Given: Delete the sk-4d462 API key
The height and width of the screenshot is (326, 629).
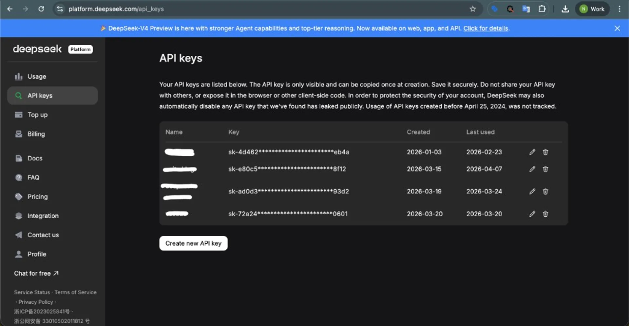Looking at the screenshot, I should 545,152.
